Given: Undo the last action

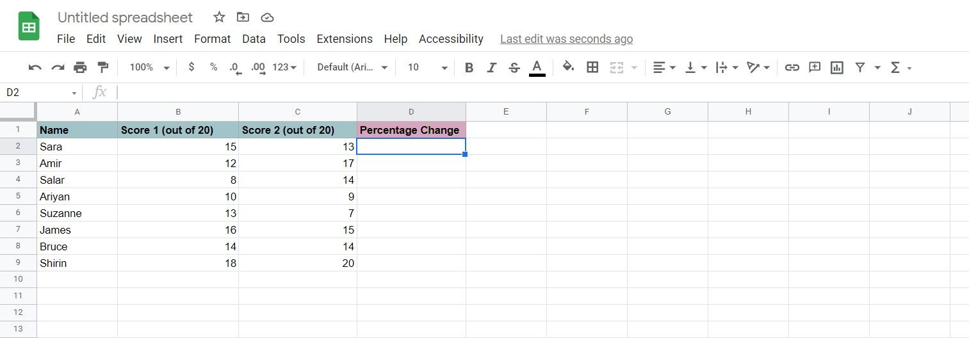Looking at the screenshot, I should [x=35, y=67].
